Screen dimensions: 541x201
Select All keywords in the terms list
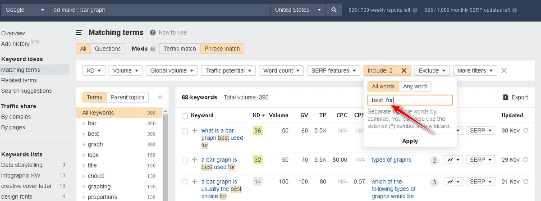coord(119,113)
